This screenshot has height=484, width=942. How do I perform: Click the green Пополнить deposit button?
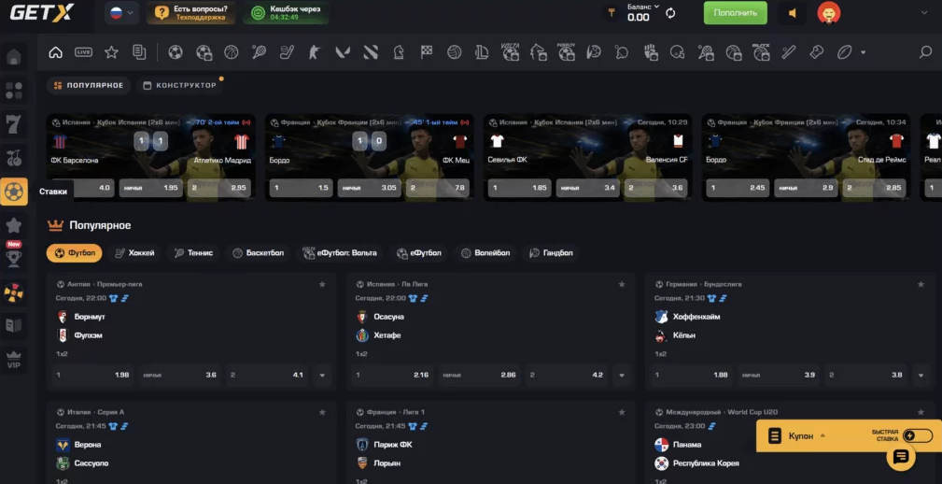pos(735,13)
